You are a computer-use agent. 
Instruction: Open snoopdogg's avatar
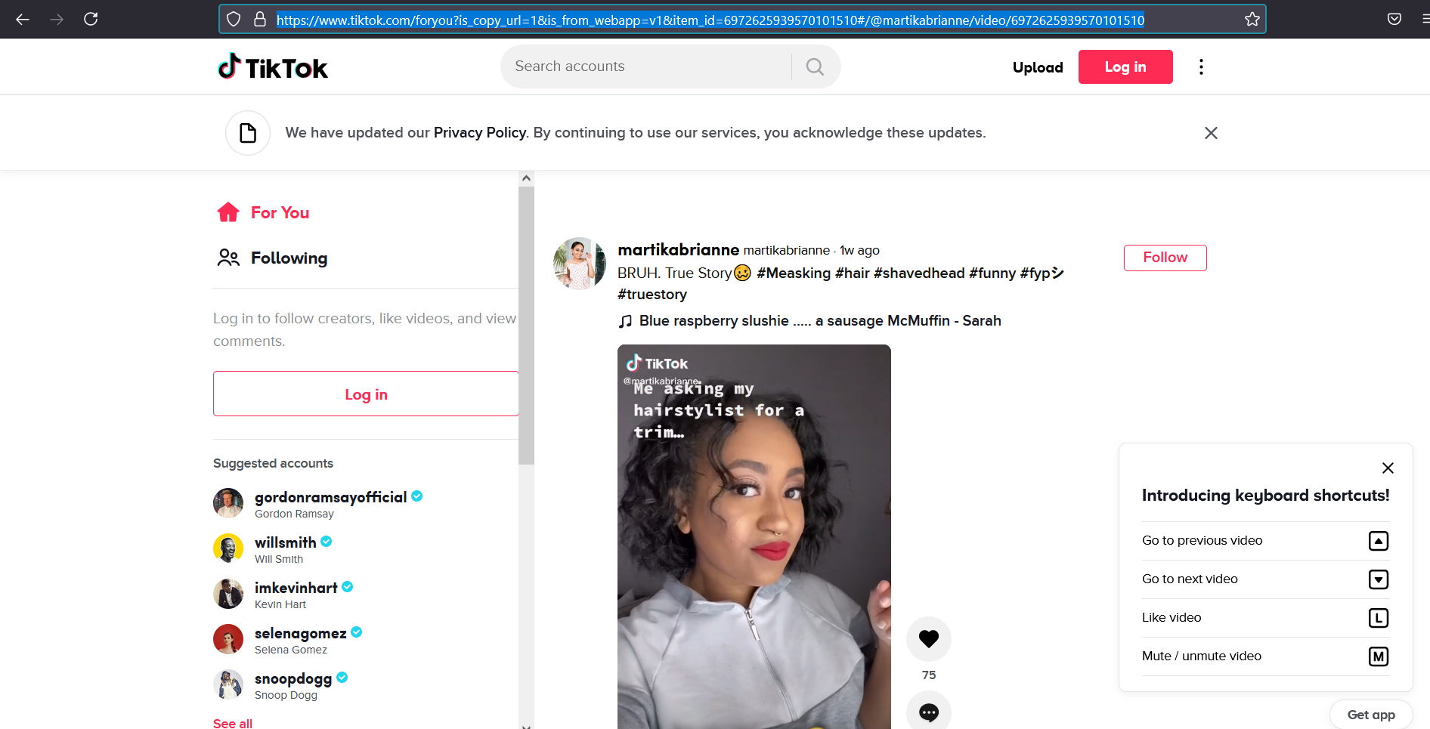[228, 684]
